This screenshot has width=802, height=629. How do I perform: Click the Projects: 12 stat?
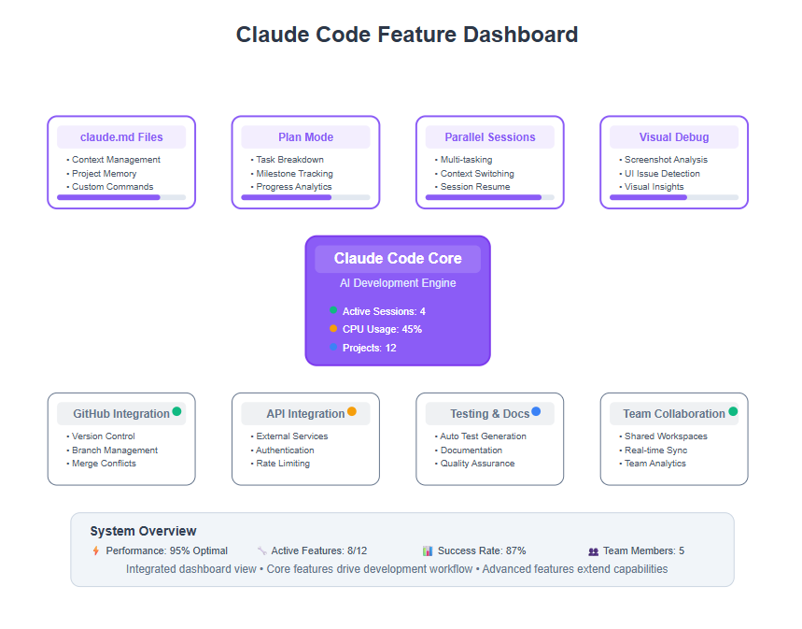tap(370, 349)
